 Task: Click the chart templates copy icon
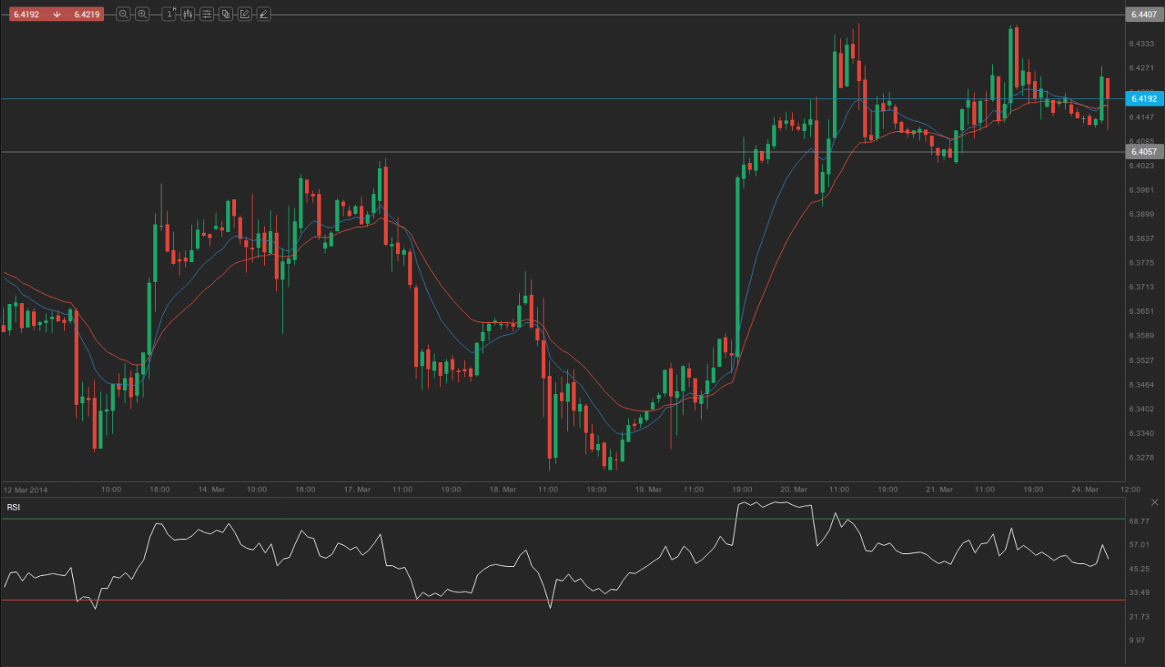point(225,14)
